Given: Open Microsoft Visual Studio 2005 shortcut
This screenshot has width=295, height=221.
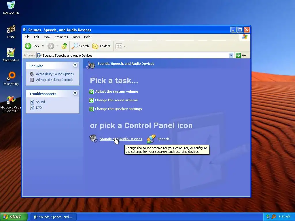Looking at the screenshot, I should pos(11,104).
